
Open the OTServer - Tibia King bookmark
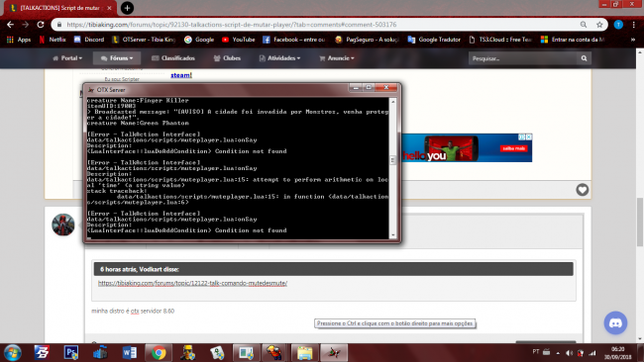(x=145, y=40)
